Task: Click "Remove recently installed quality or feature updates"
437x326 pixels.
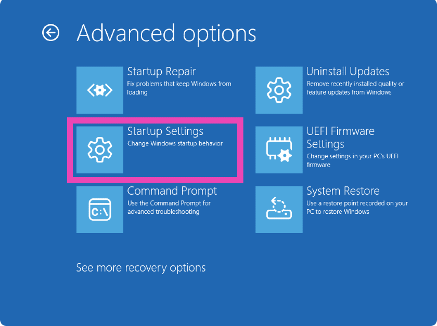Action: click(355, 88)
